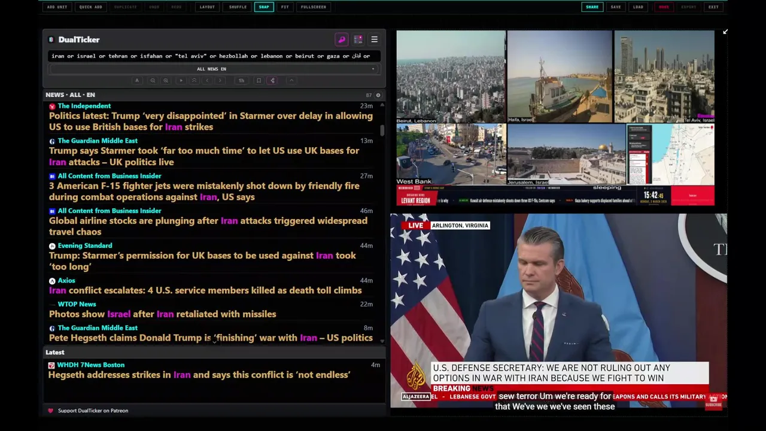This screenshot has height=431, width=766.
Task: Click the scroll down arrow of news list
Action: point(382,342)
